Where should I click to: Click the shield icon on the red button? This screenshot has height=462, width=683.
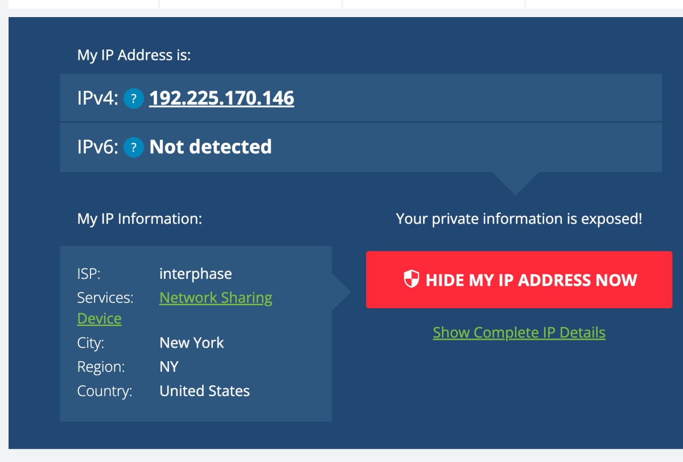pyautogui.click(x=411, y=279)
